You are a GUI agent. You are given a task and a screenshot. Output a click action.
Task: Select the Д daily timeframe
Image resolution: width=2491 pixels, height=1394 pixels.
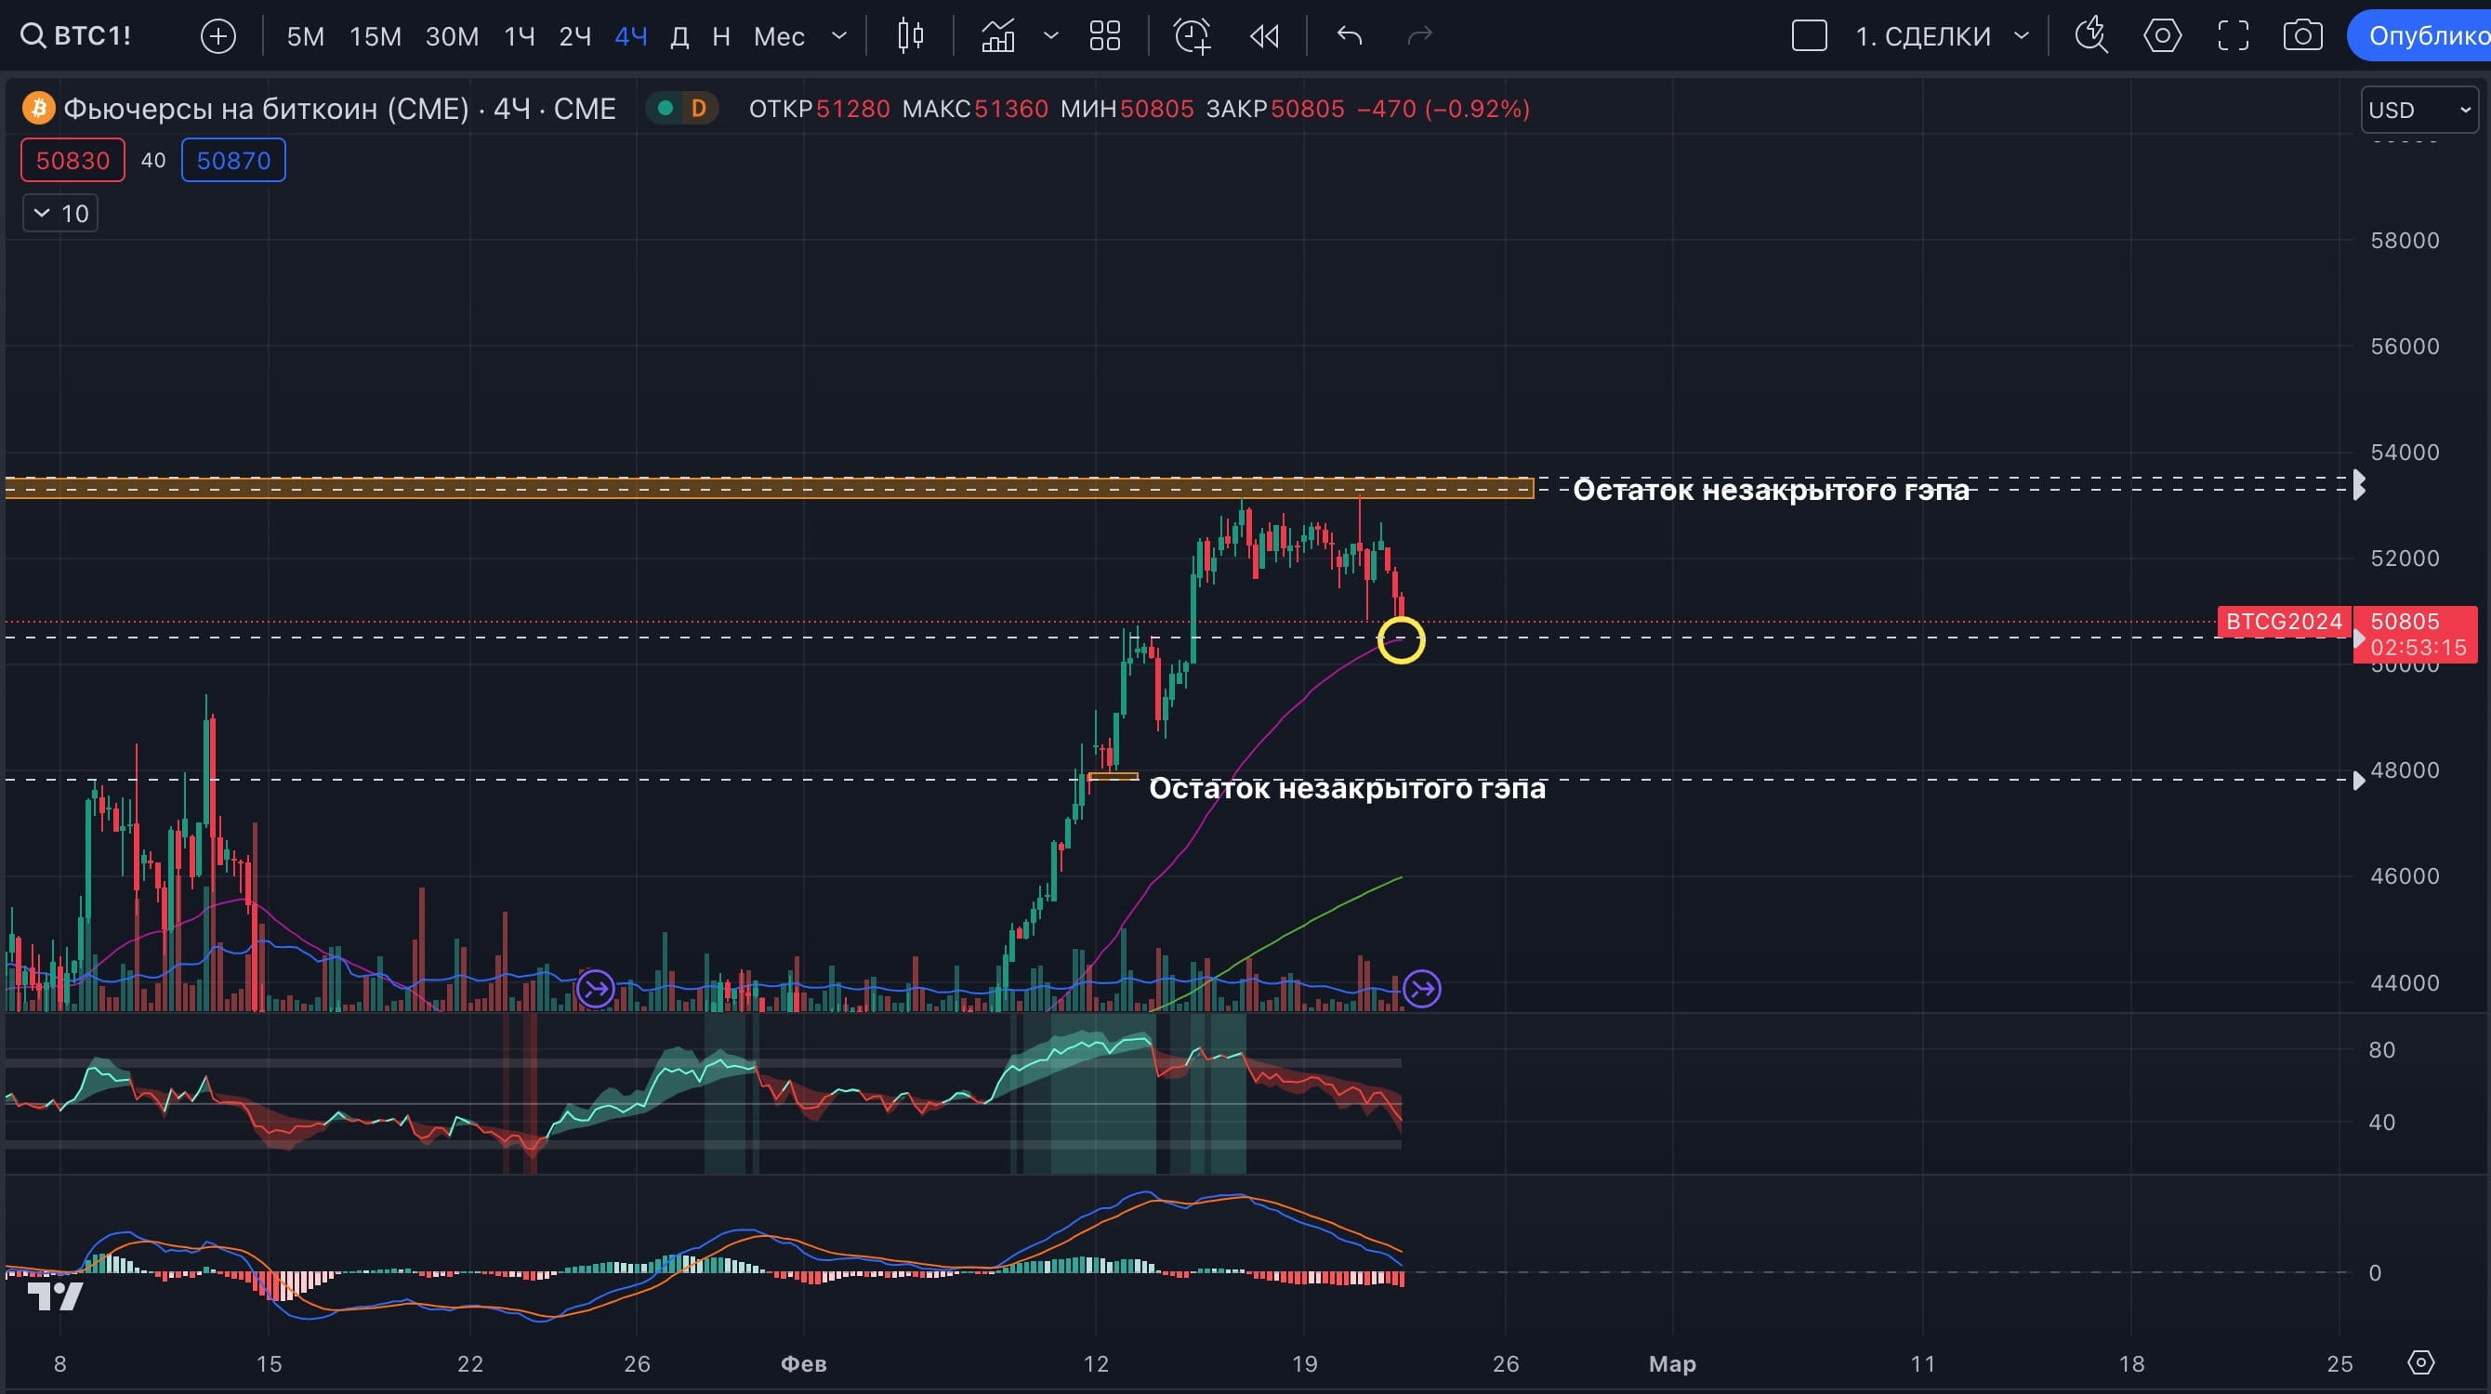[679, 37]
